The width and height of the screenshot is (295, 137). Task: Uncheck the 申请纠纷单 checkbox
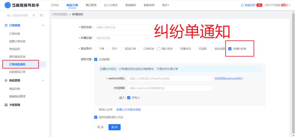(x=230, y=49)
